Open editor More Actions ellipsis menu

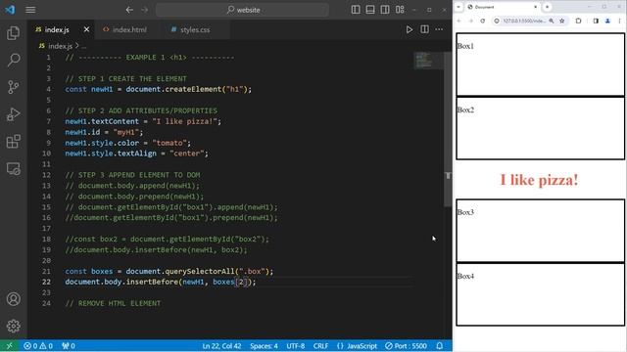pos(439,29)
